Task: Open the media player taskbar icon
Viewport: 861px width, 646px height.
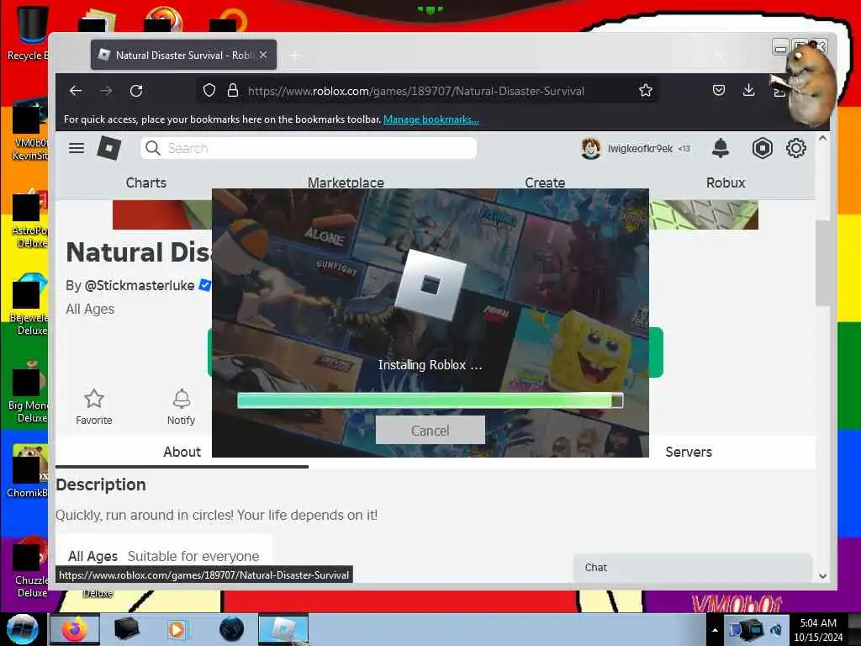Action: [x=177, y=629]
